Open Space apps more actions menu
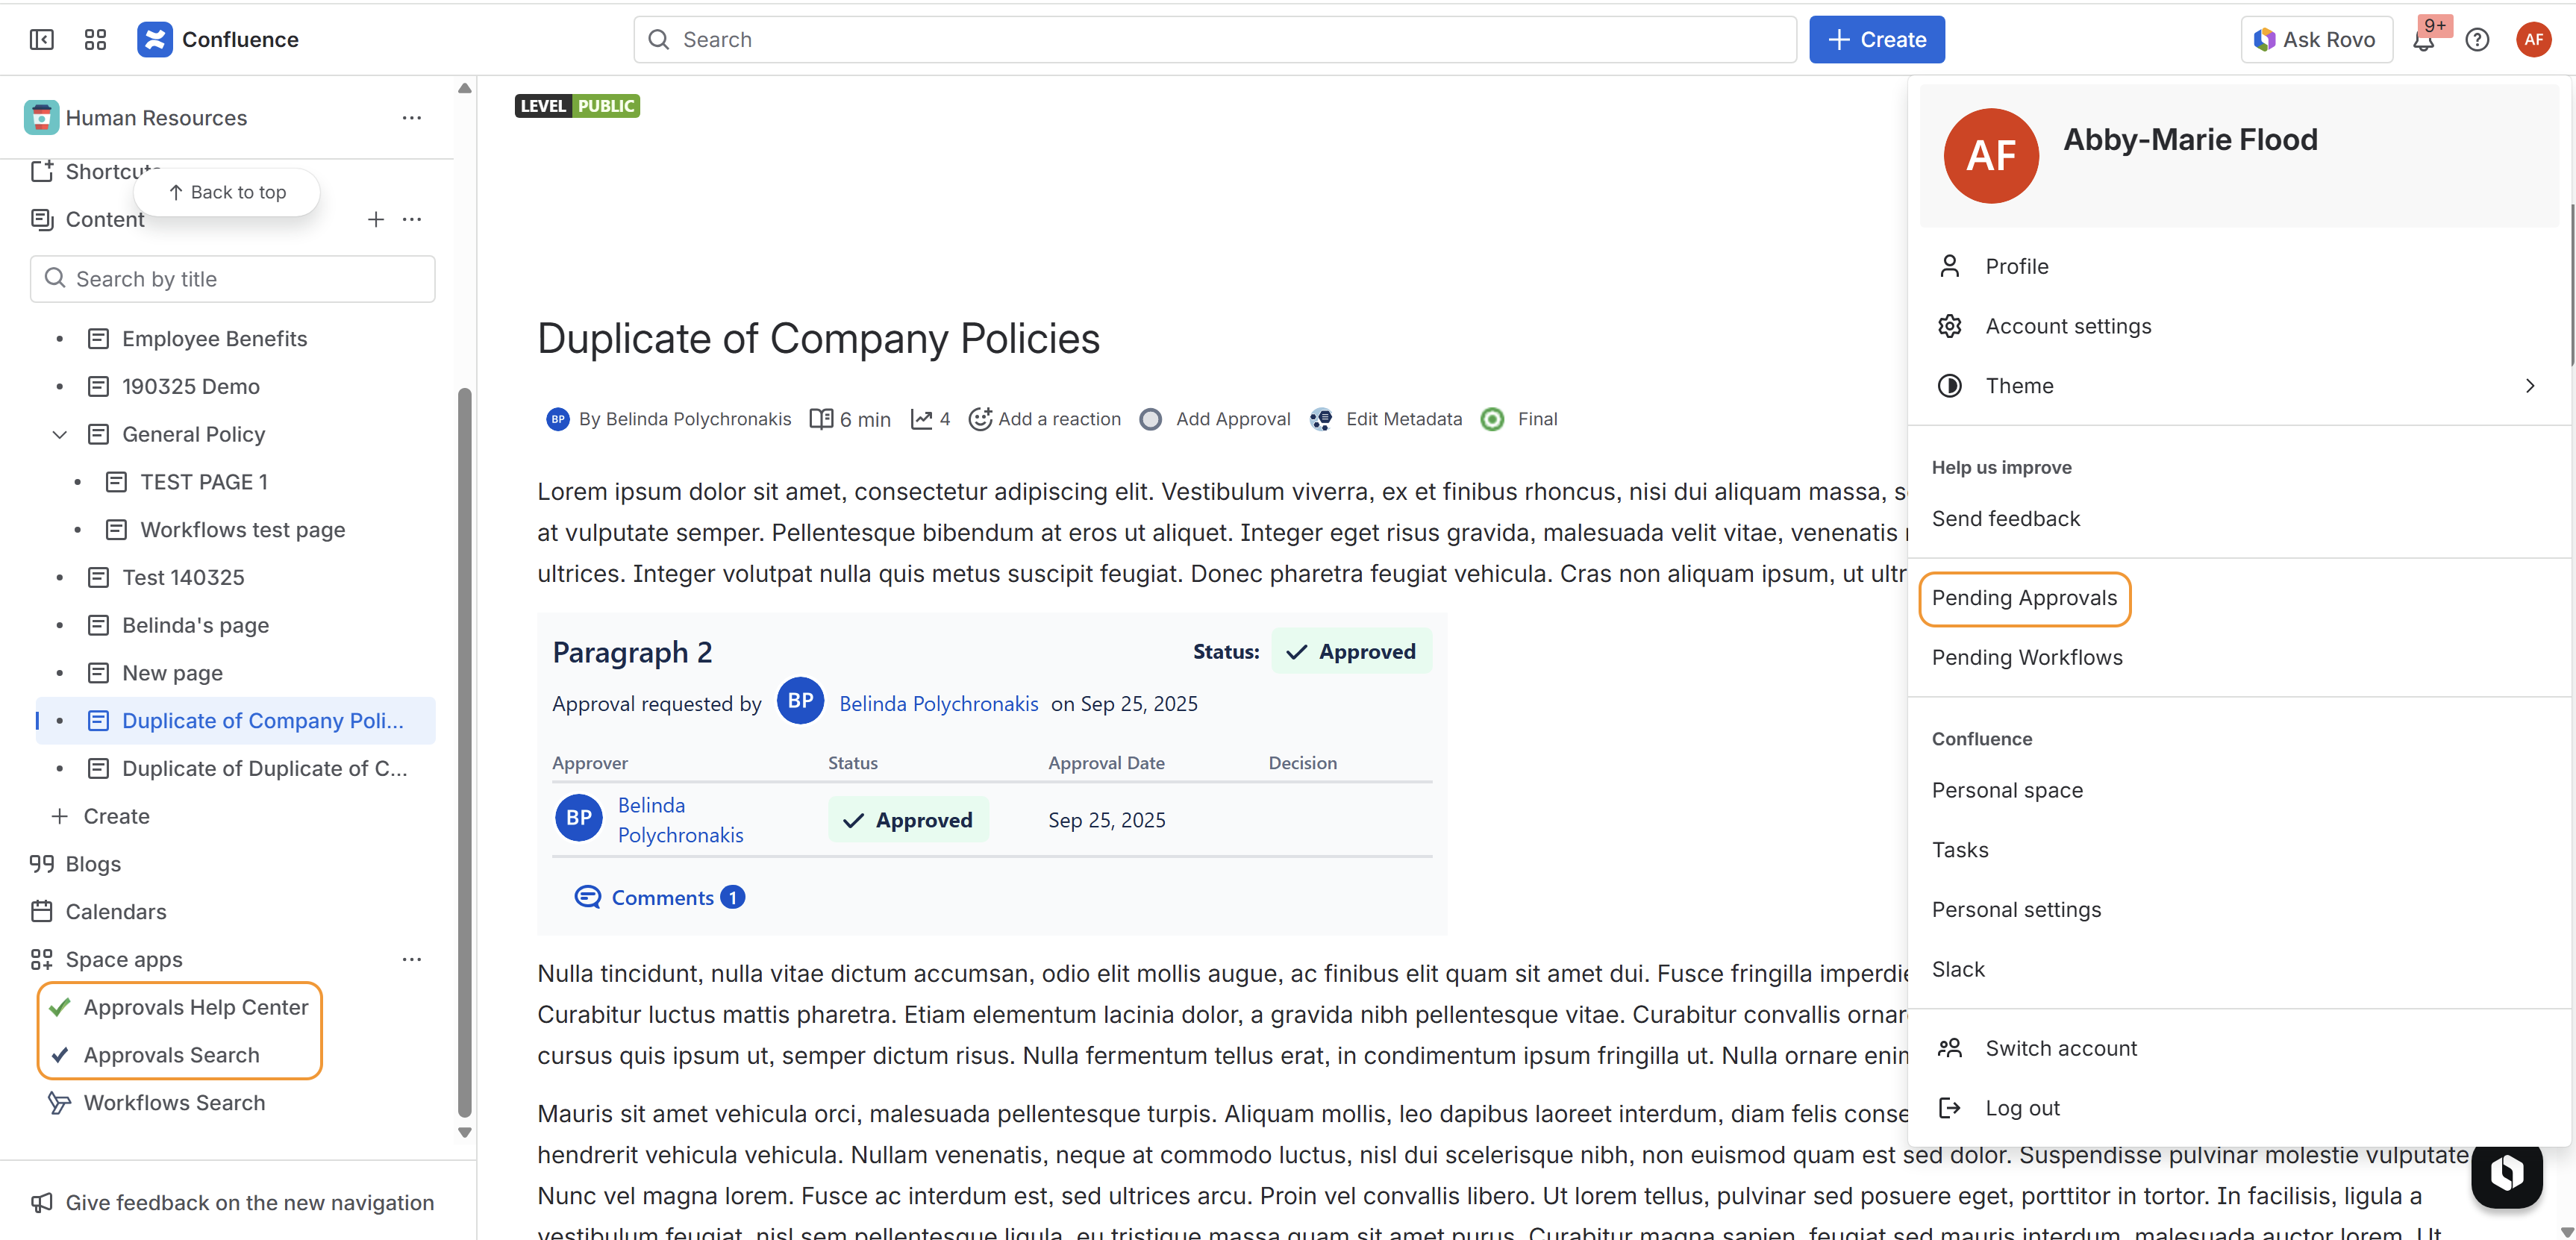 click(x=412, y=959)
